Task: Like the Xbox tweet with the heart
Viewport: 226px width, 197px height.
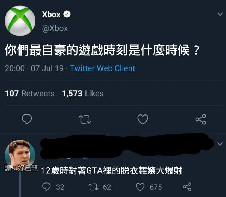Action: click(x=142, y=120)
